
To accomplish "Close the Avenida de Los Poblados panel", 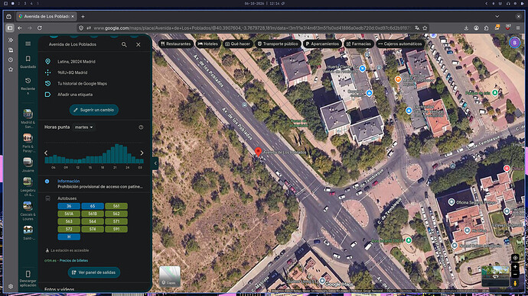I will click(x=139, y=44).
